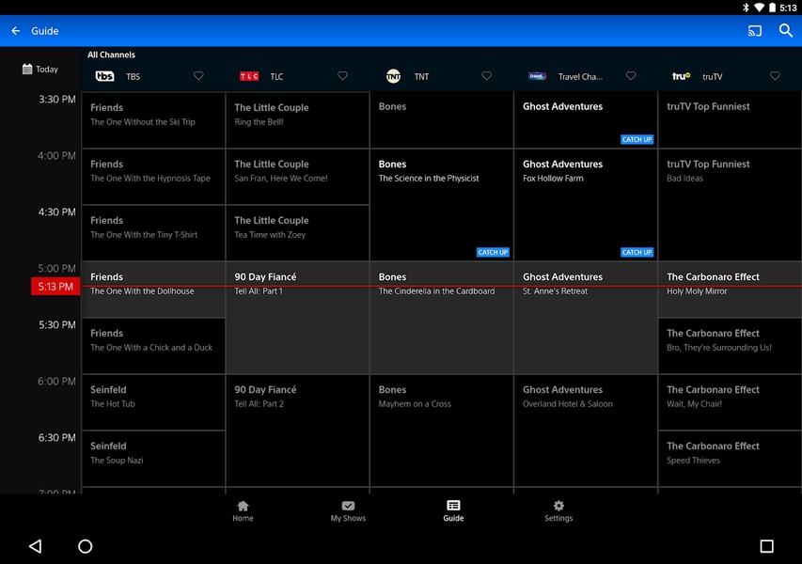Click Catch Up on Ghost Adventures Fox Hollow Farm

click(x=637, y=252)
